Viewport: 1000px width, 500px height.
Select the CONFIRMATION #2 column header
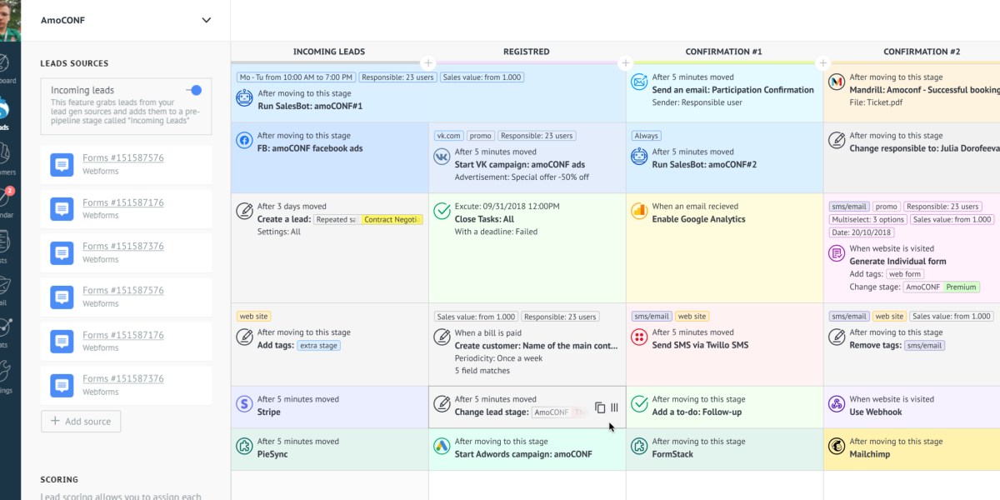click(x=922, y=52)
